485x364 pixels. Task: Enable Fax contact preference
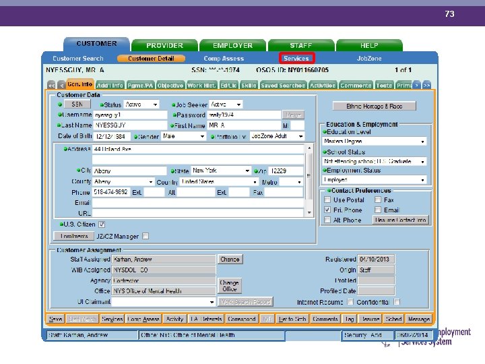[378, 200]
